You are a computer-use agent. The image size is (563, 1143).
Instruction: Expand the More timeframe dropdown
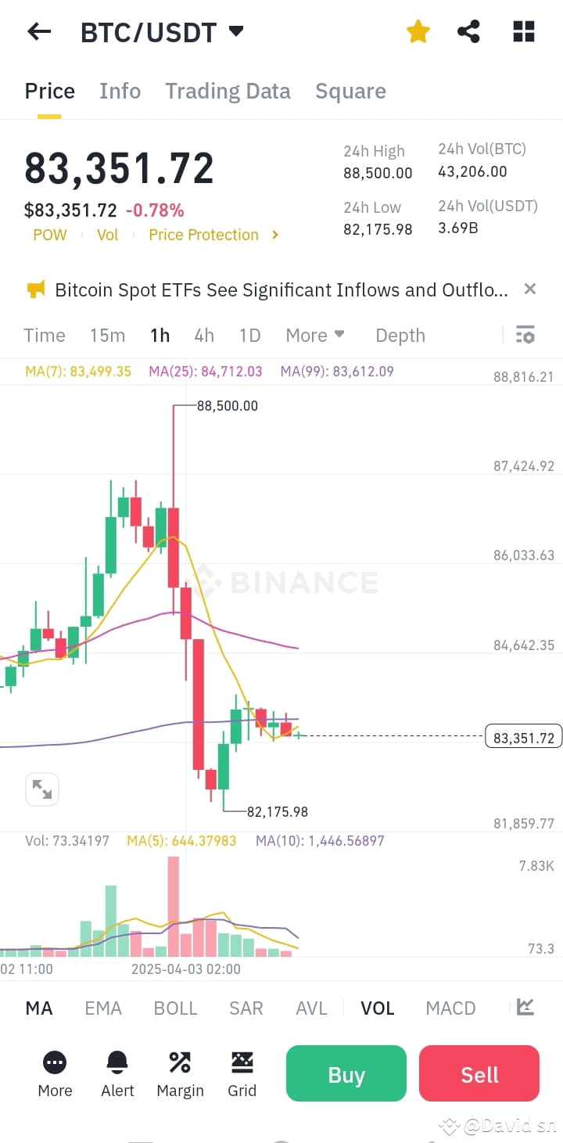coord(315,335)
